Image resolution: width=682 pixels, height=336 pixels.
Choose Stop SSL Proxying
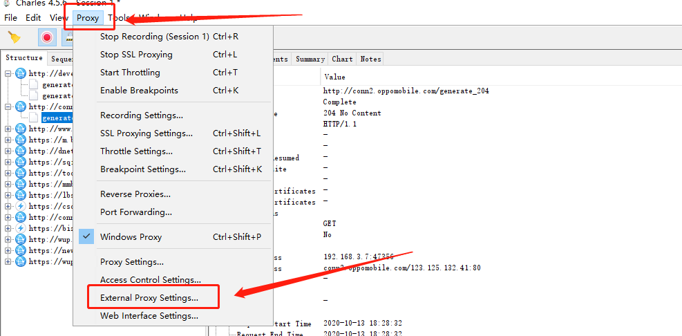(x=173, y=55)
